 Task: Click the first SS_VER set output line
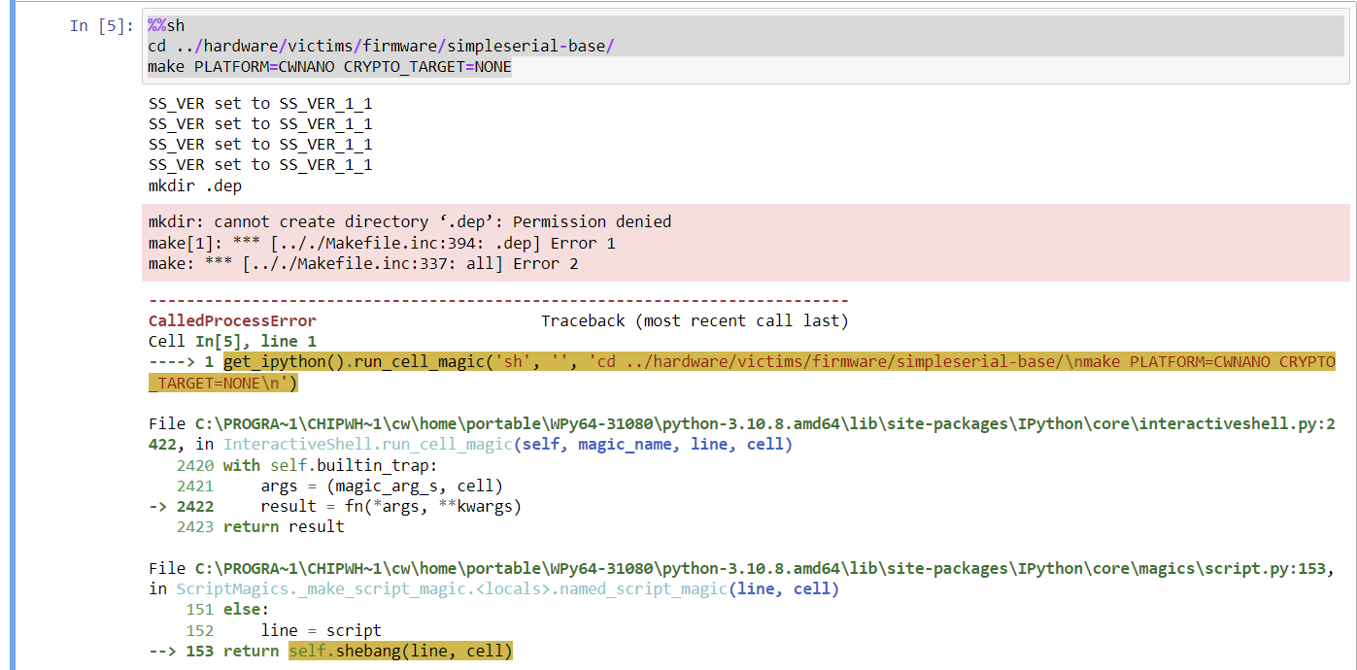click(259, 103)
